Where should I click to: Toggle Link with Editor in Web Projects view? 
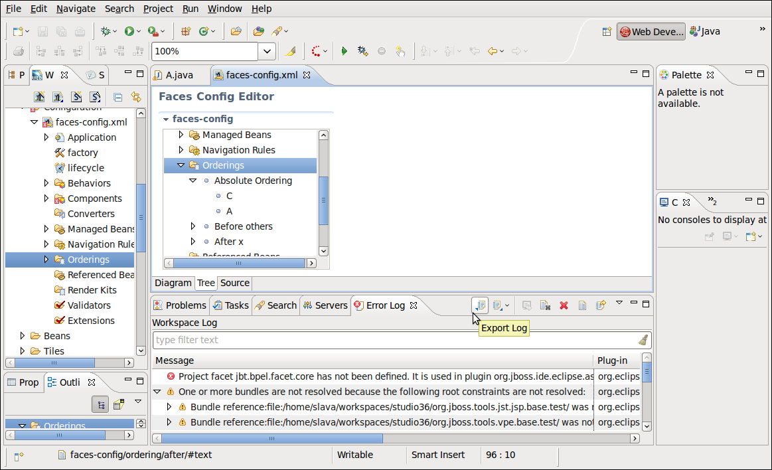(x=136, y=97)
